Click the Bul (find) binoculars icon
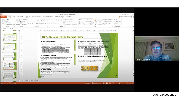 114,20
